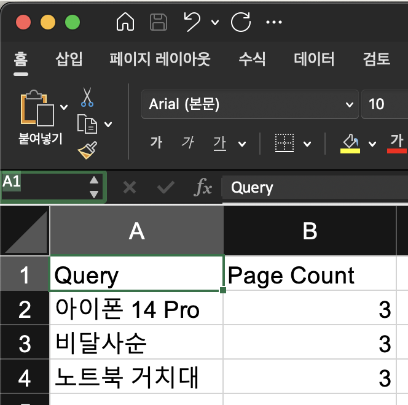Select column A header
This screenshot has width=408, height=405.
click(x=136, y=231)
